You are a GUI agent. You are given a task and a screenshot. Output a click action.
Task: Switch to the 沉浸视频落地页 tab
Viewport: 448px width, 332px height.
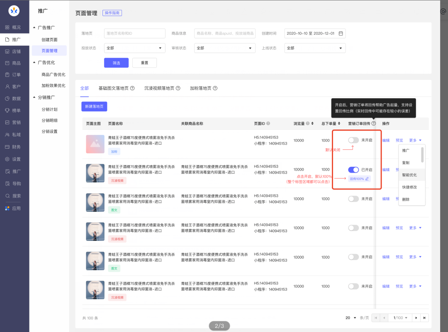click(x=159, y=88)
